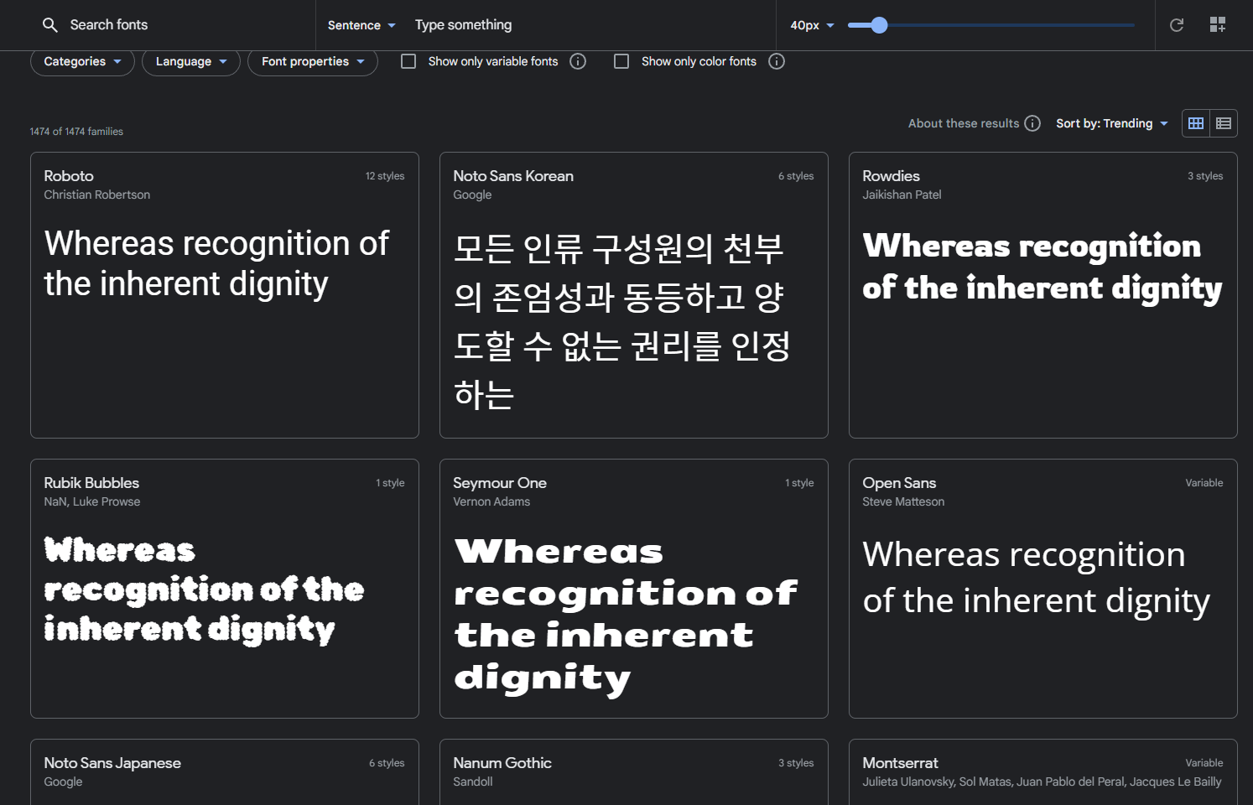Click 'Google' author under Noto Sans Korean
1253x805 pixels.
(472, 195)
